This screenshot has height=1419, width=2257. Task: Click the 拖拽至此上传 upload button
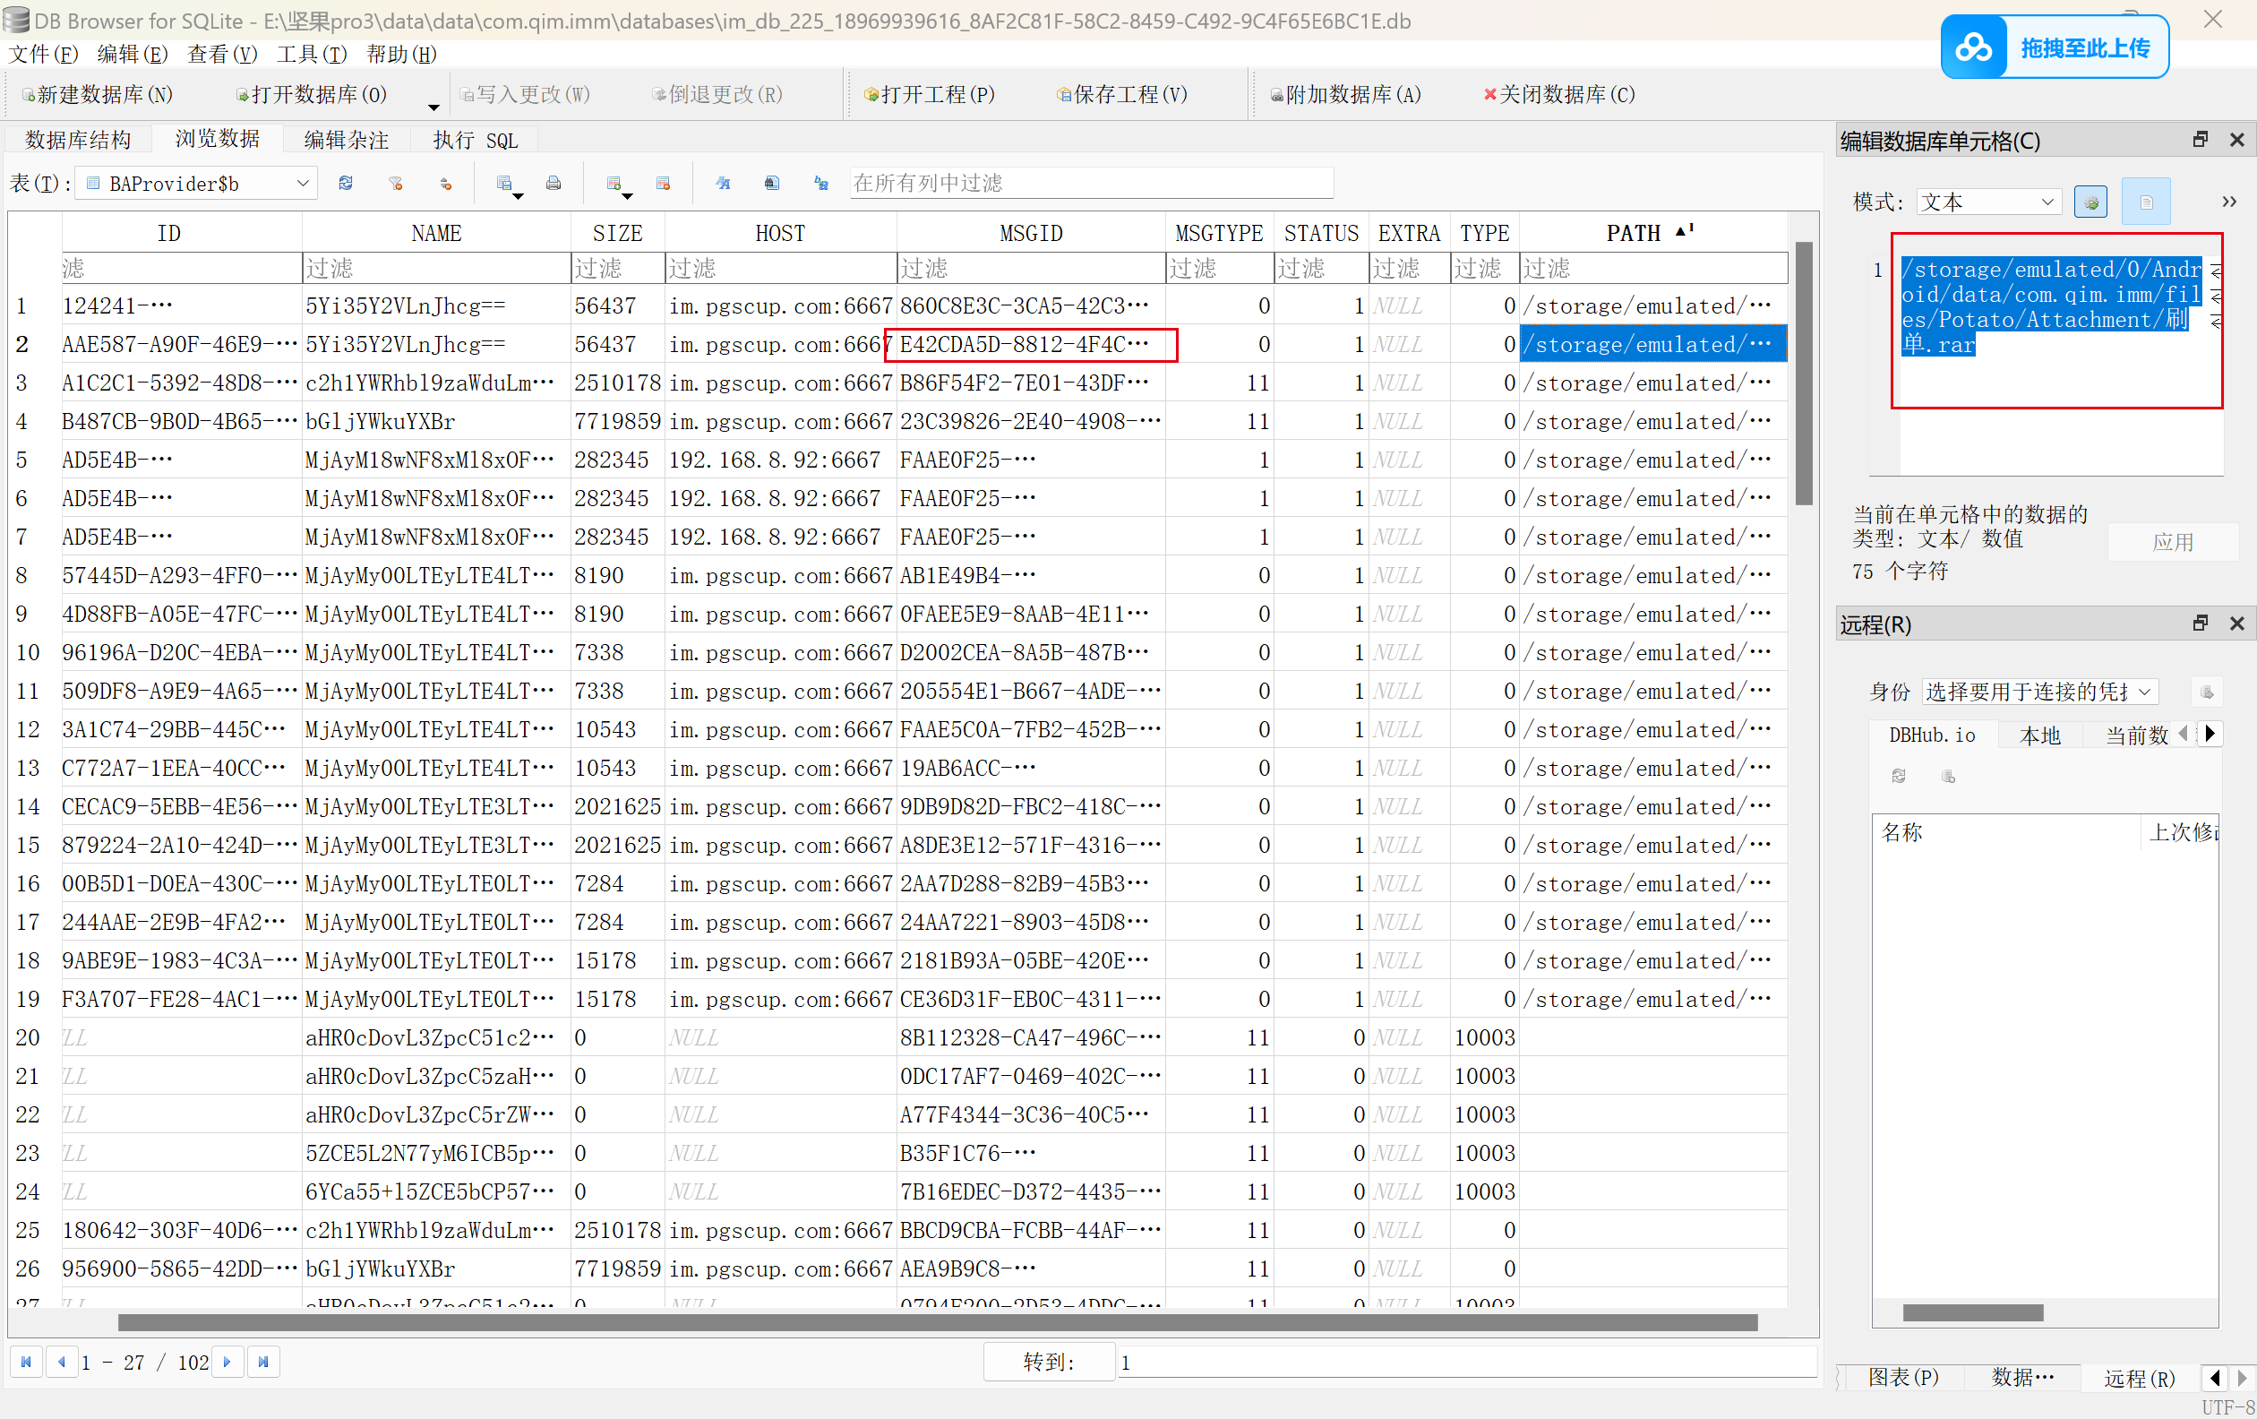point(2055,47)
